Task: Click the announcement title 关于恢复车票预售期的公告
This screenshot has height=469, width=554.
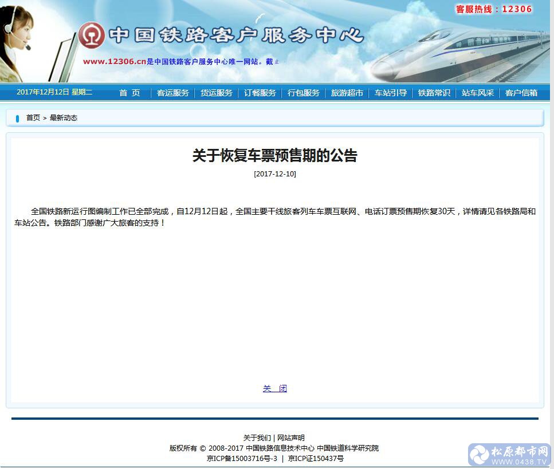Action: [x=275, y=155]
